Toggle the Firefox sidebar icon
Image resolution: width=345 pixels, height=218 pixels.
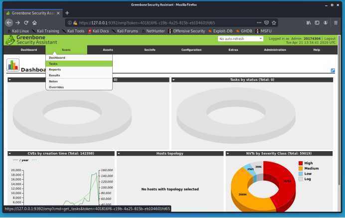point(317,22)
